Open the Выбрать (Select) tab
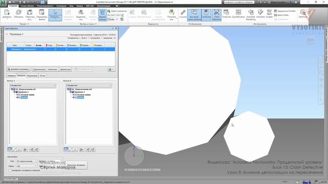Image resolution: width=328 pixels, height=184 pixels. 22,76
